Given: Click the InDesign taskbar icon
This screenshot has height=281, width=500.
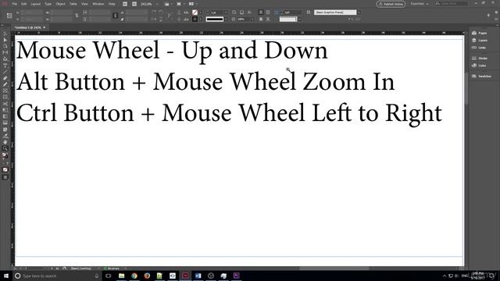Looking at the screenshot, I should click(x=185, y=276).
